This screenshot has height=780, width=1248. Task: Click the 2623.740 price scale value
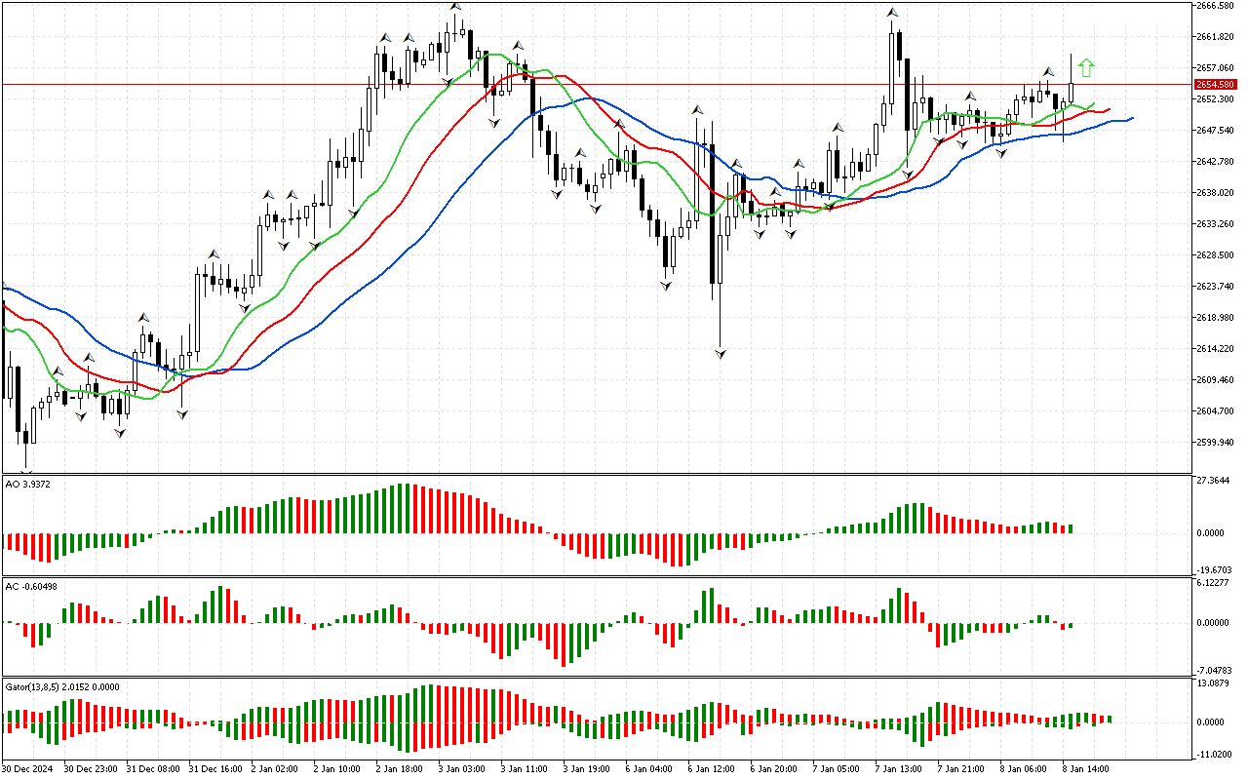click(x=1215, y=287)
